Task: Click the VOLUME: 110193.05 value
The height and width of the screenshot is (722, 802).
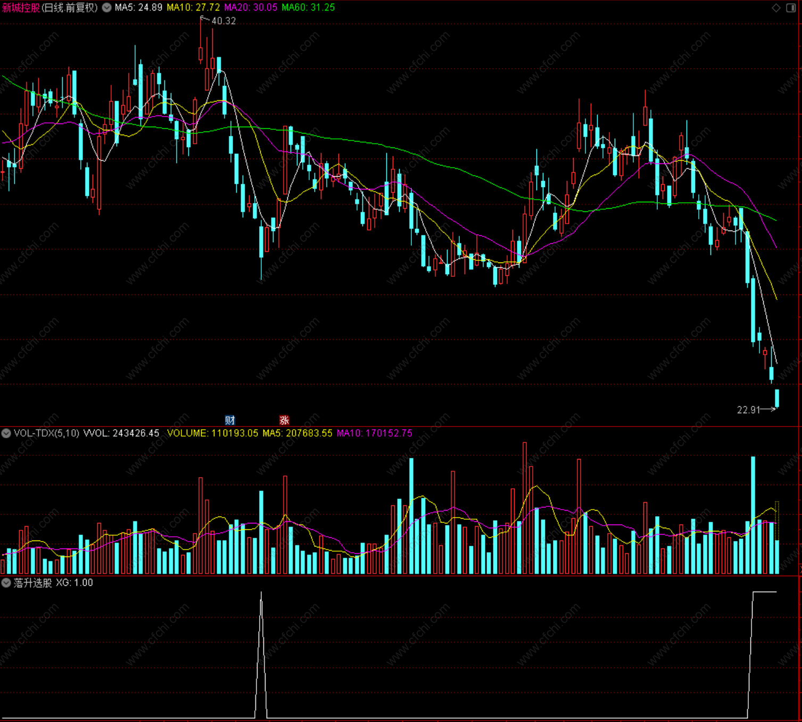Action: point(212,433)
